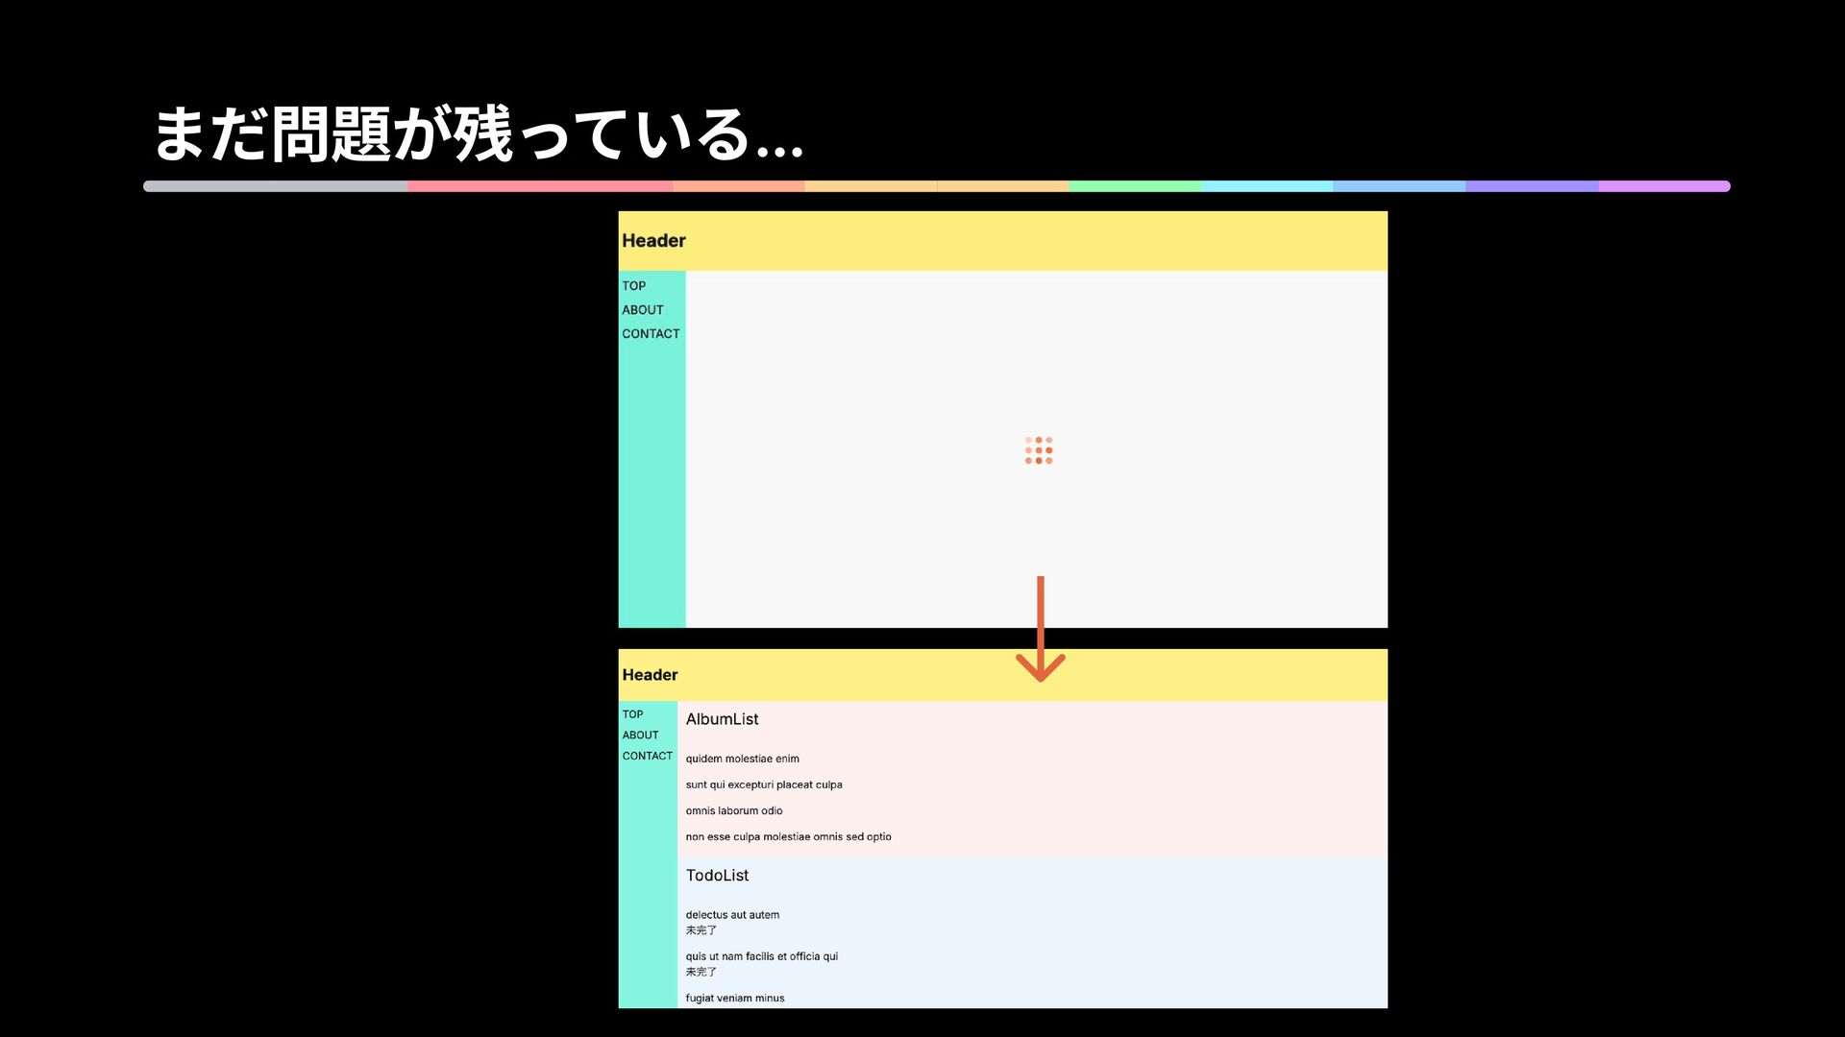Viewport: 1845px width, 1037px height.
Task: Open ABOUT in the lower screenshot sidebar
Action: coord(640,736)
